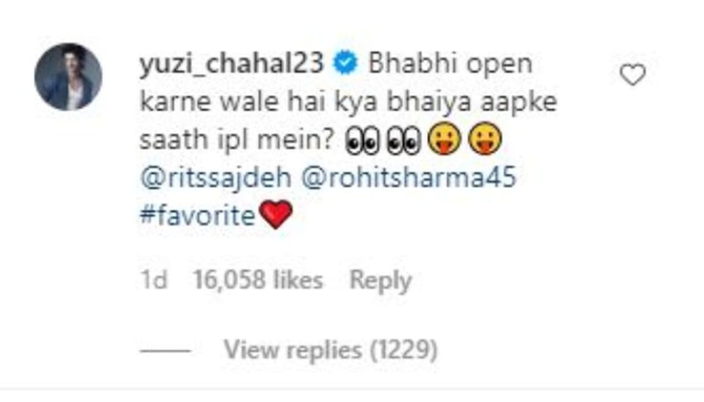Open the yuzi_chahal23 username profile link
Image resolution: width=704 pixels, height=402 pixels.
tap(232, 65)
